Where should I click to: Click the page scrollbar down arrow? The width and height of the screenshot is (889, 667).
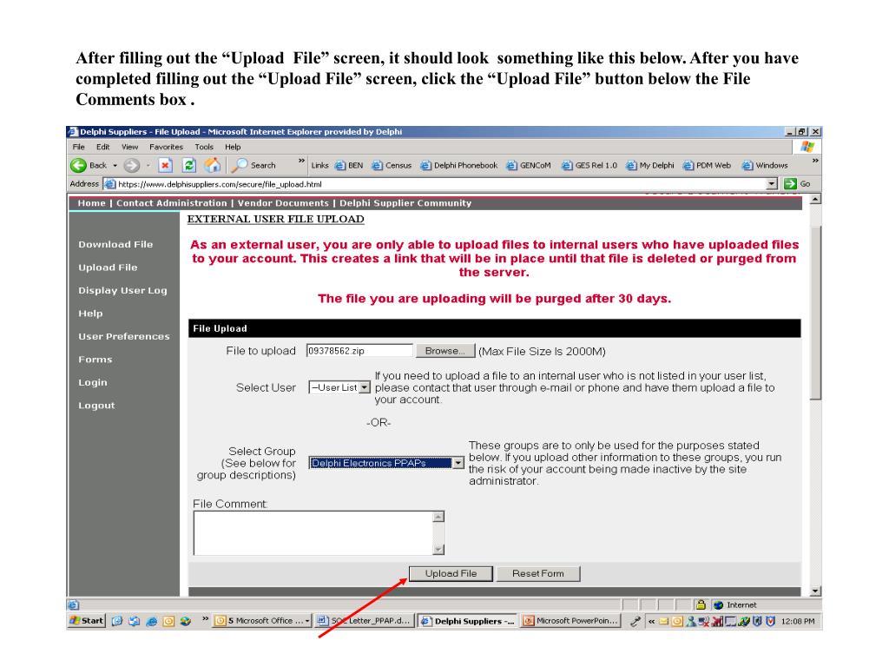tap(815, 591)
